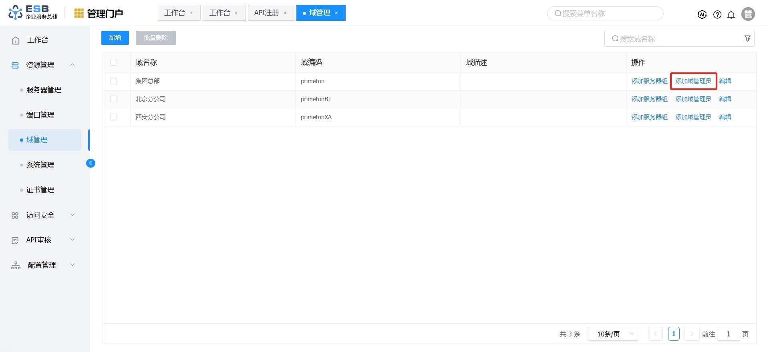Click the orange grid portal menu icon
Screen dimensions: 769x352
[79, 14]
